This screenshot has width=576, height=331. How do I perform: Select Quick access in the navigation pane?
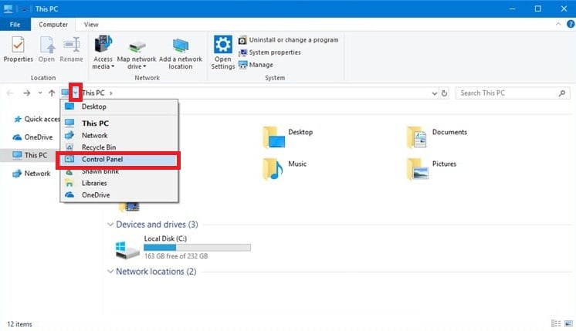coord(36,119)
